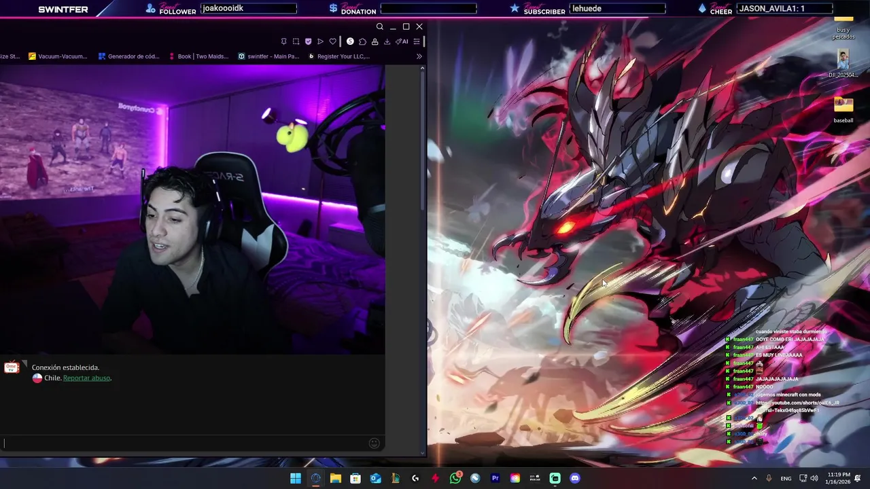Open Discord from the taskbar

tap(575, 478)
